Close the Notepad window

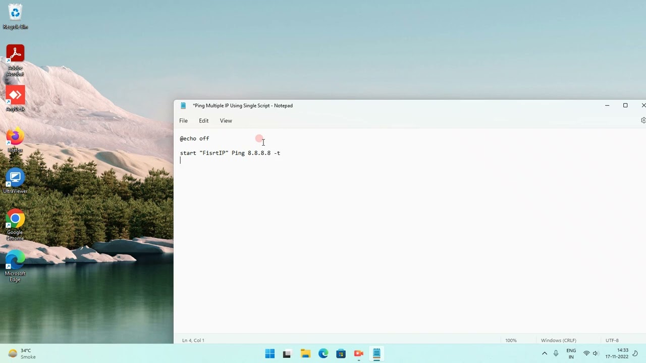point(642,105)
